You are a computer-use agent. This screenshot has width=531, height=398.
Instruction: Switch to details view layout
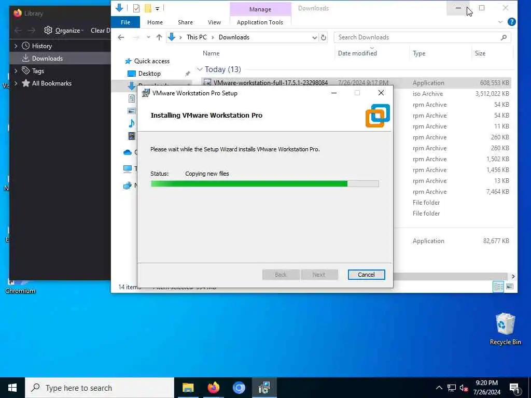[498, 287]
